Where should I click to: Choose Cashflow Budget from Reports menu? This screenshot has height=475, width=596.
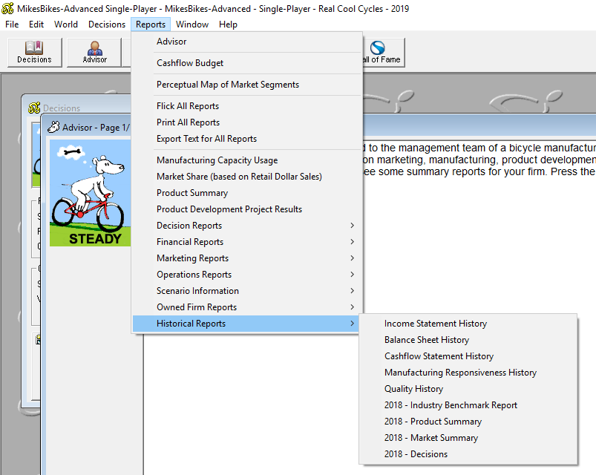[190, 63]
